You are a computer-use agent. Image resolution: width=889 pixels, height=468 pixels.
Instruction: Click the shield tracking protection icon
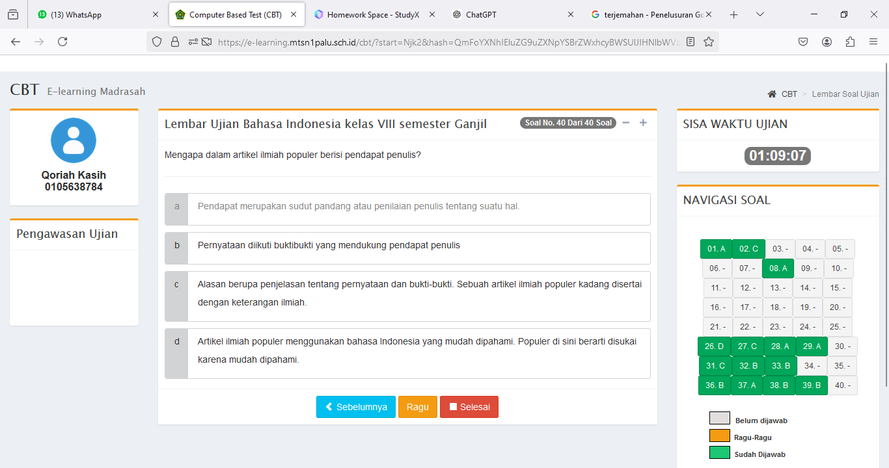click(x=156, y=42)
